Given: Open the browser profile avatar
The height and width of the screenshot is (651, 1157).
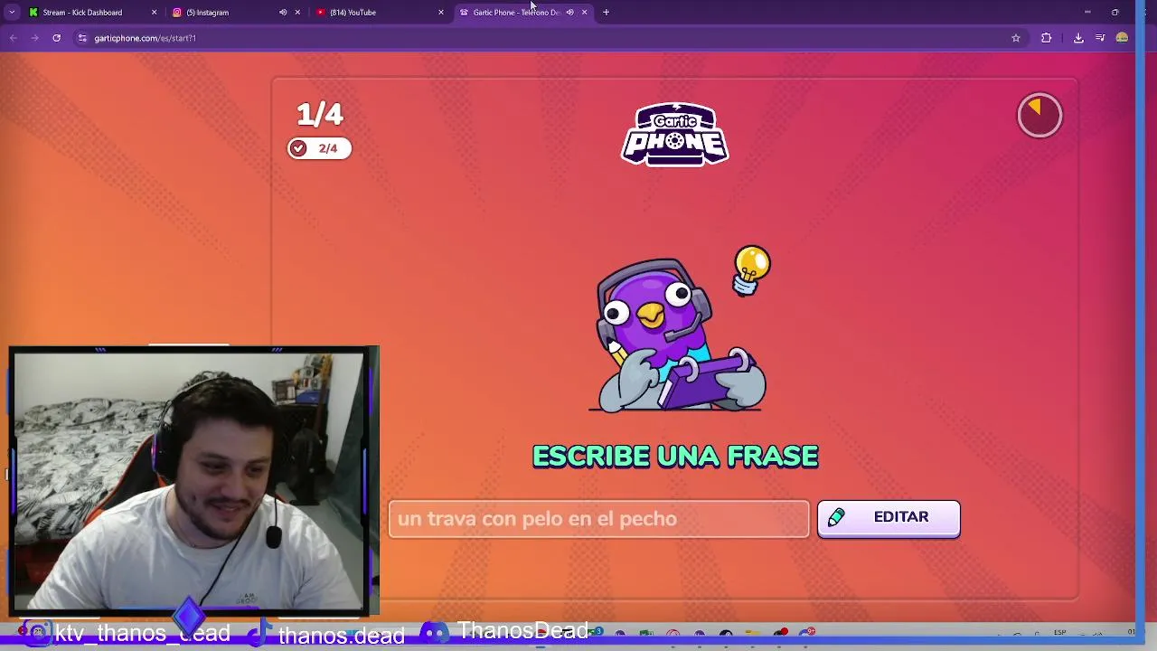Looking at the screenshot, I should [1122, 38].
